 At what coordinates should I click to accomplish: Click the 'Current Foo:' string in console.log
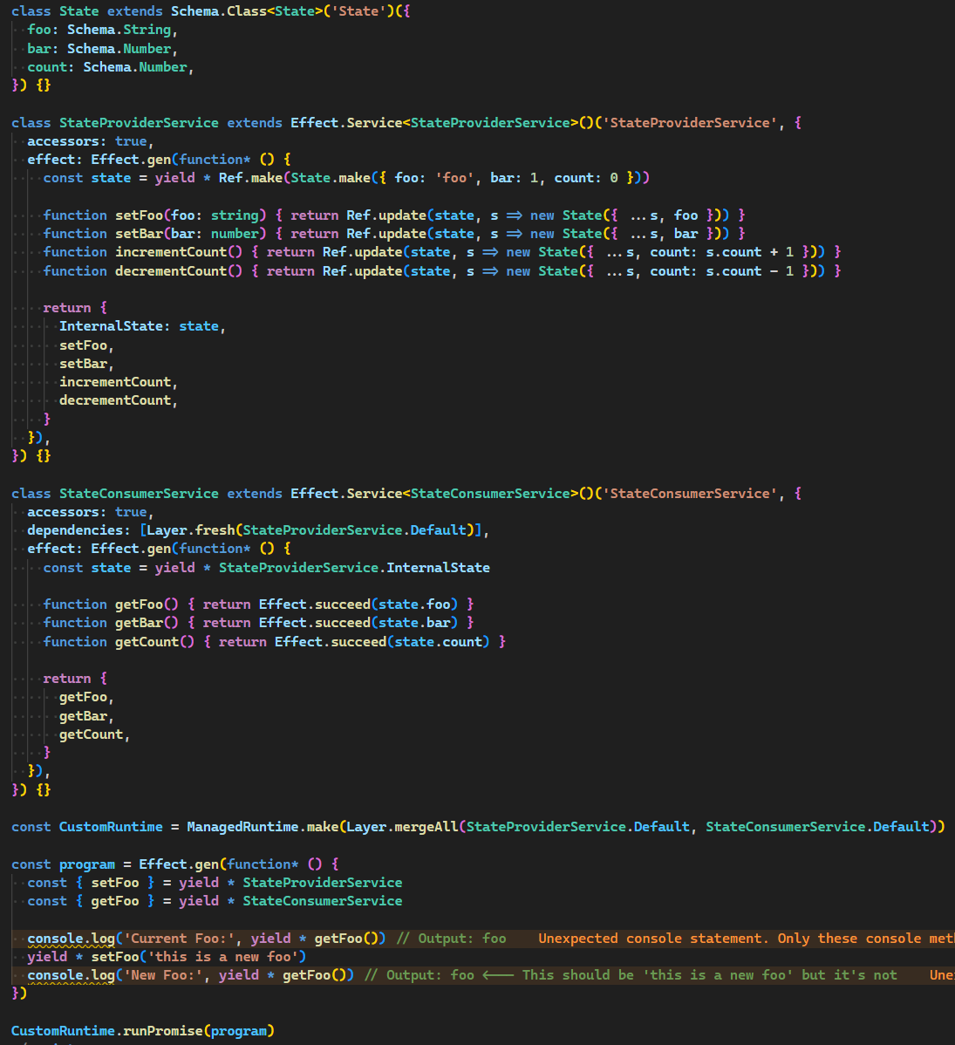coord(179,939)
